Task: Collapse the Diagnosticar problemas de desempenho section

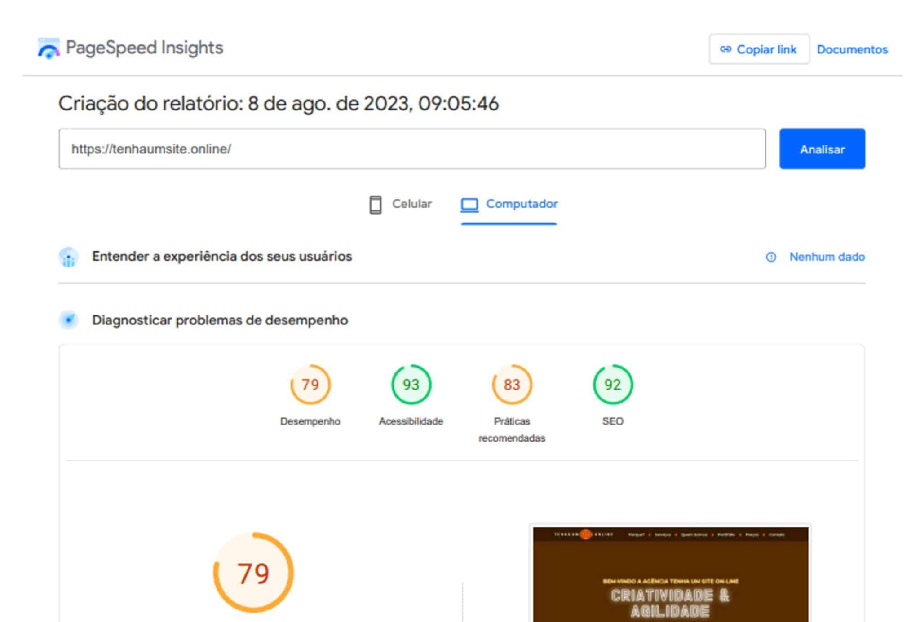Action: pos(219,320)
